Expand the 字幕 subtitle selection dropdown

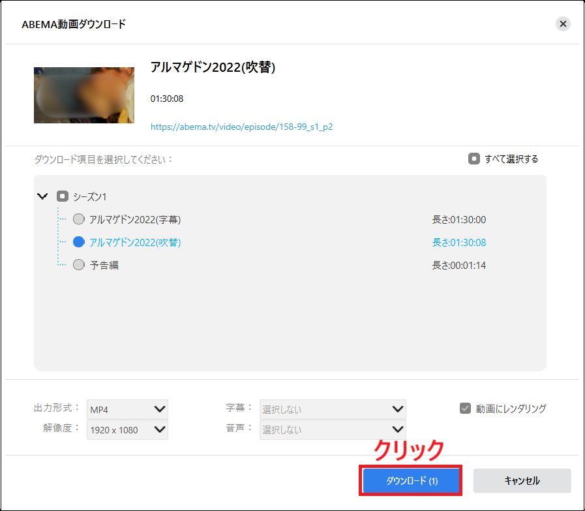pos(333,409)
